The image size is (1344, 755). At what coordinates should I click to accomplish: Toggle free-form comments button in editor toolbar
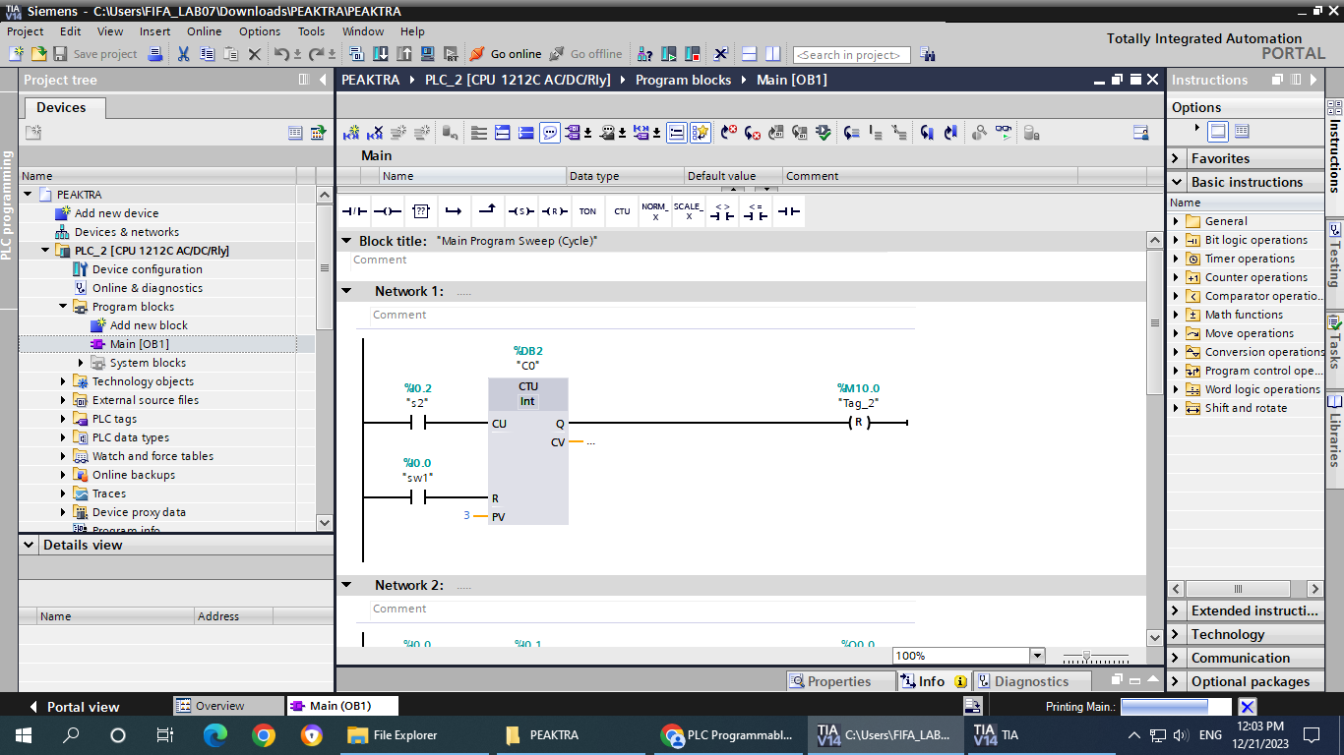click(550, 133)
